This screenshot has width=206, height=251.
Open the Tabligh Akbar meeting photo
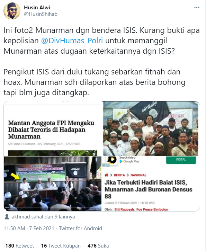(x=53, y=184)
